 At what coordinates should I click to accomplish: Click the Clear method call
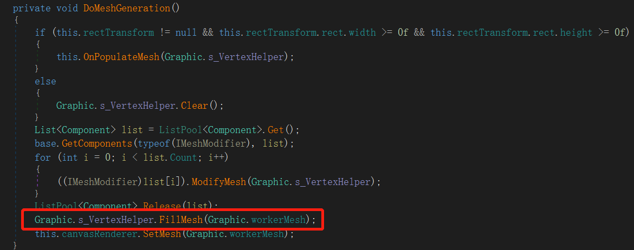coord(193,106)
